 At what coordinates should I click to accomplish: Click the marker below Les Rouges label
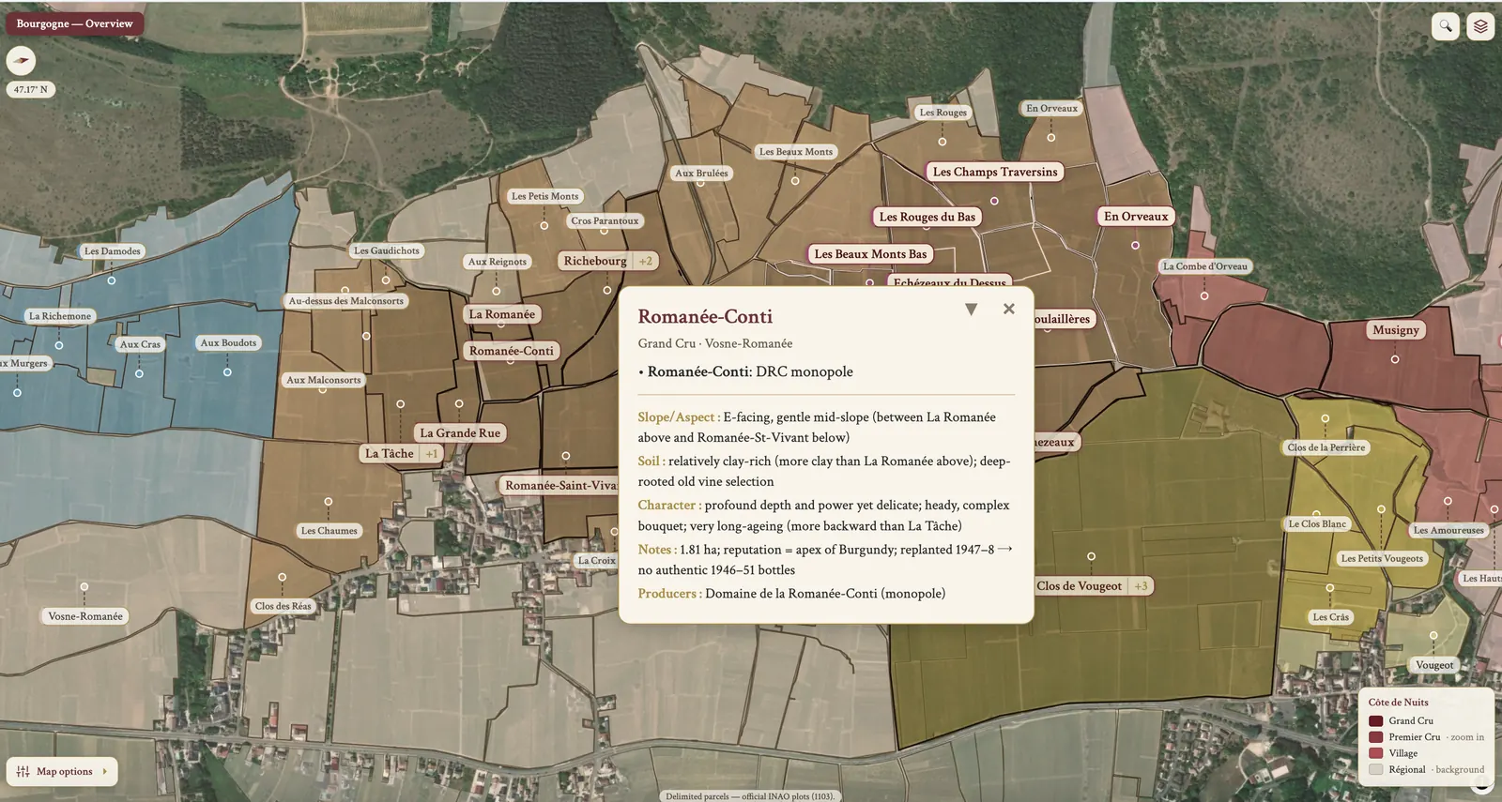click(x=943, y=142)
